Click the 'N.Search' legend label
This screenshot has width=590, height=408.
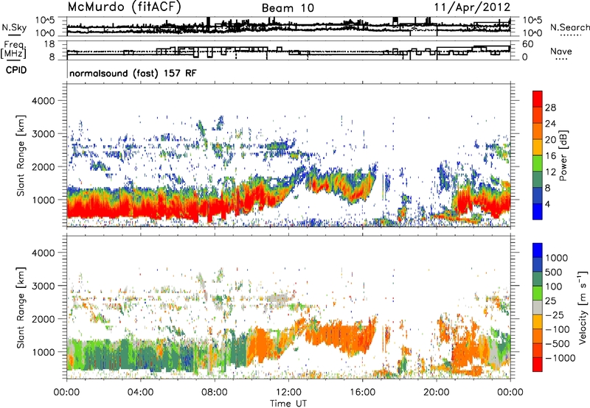570,27
